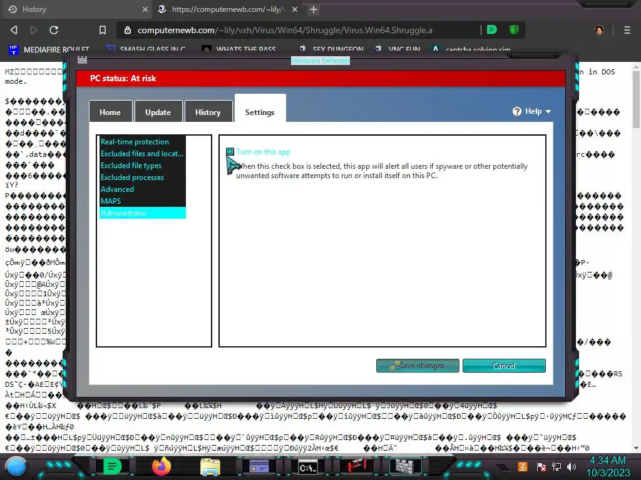Toggle the Turn on this app checkbox

230,152
